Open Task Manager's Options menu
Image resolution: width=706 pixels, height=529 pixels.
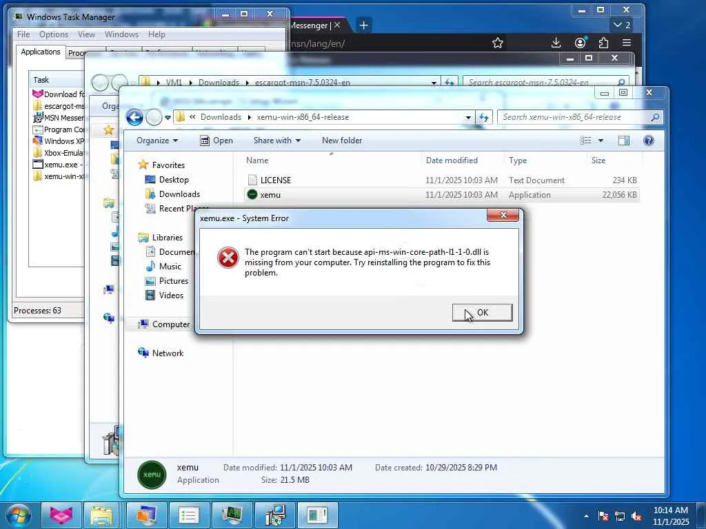[54, 34]
